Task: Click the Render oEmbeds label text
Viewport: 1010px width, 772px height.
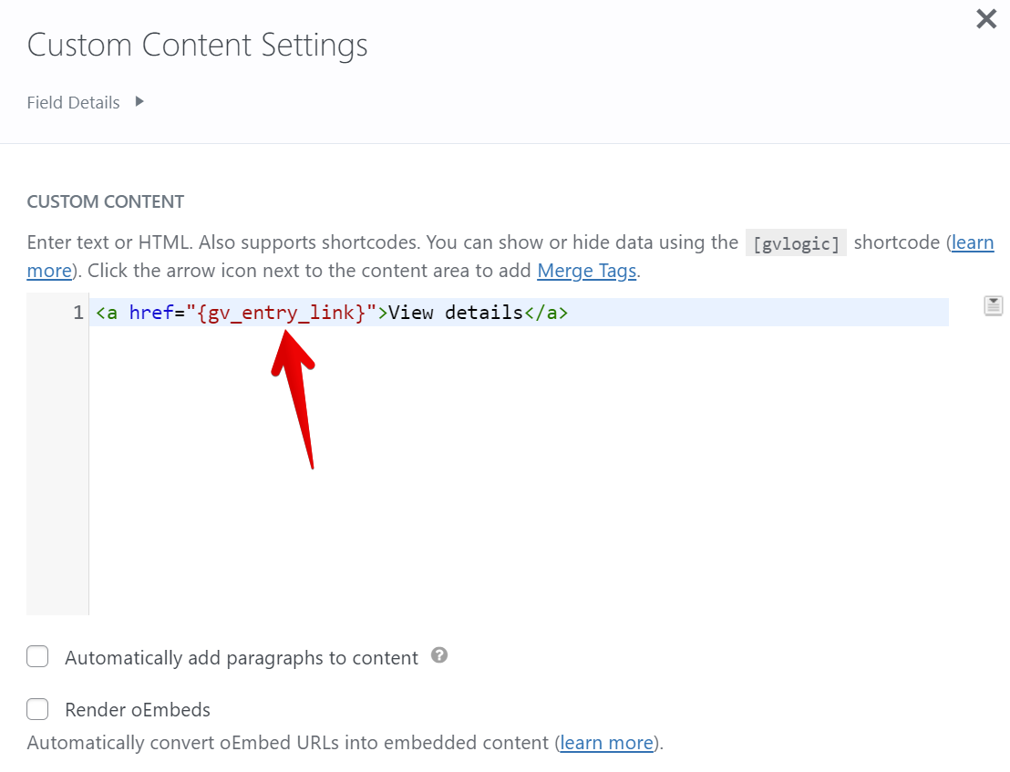Action: click(138, 710)
